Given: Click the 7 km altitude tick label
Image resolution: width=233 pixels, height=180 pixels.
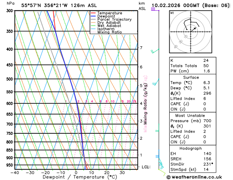Looking at the screenshot, I should pos(141,48).
